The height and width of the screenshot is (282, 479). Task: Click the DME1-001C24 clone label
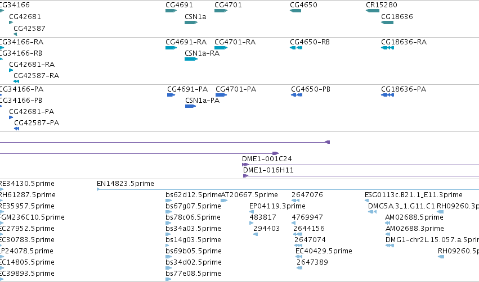click(x=267, y=159)
